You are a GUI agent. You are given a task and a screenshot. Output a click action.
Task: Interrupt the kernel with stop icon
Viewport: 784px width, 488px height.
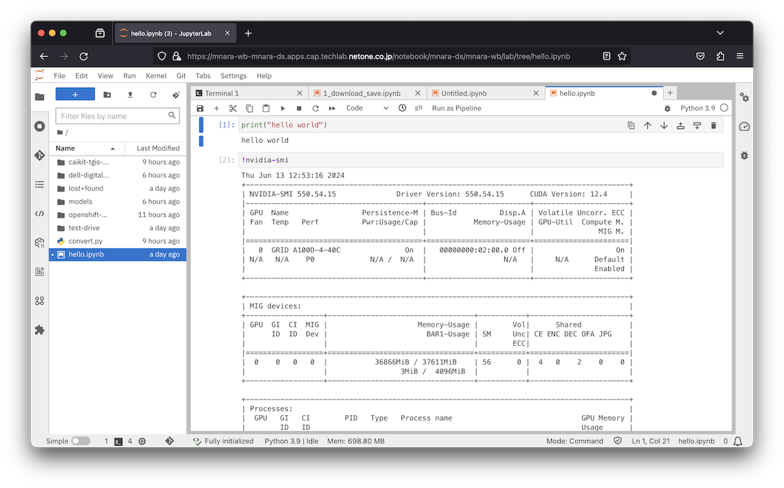[299, 108]
